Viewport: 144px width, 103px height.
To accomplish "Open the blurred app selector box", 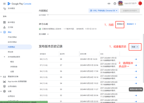I will pyautogui.click(x=128, y=3).
